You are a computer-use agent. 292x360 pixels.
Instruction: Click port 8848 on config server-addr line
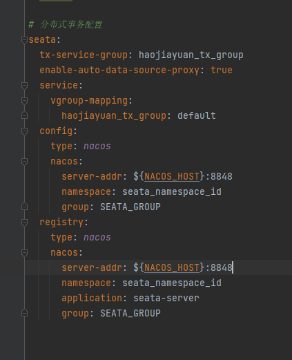pos(222,177)
